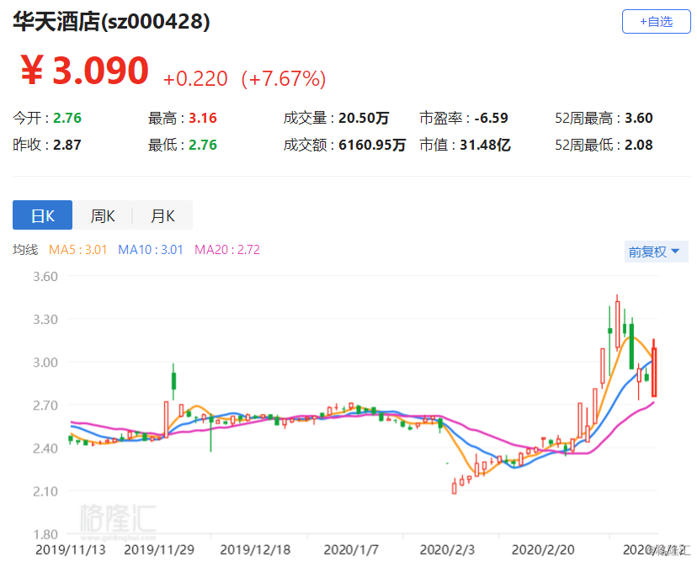Click the MA5 : 3.01 legend label
Screen dimensions: 697x562
pos(77,250)
